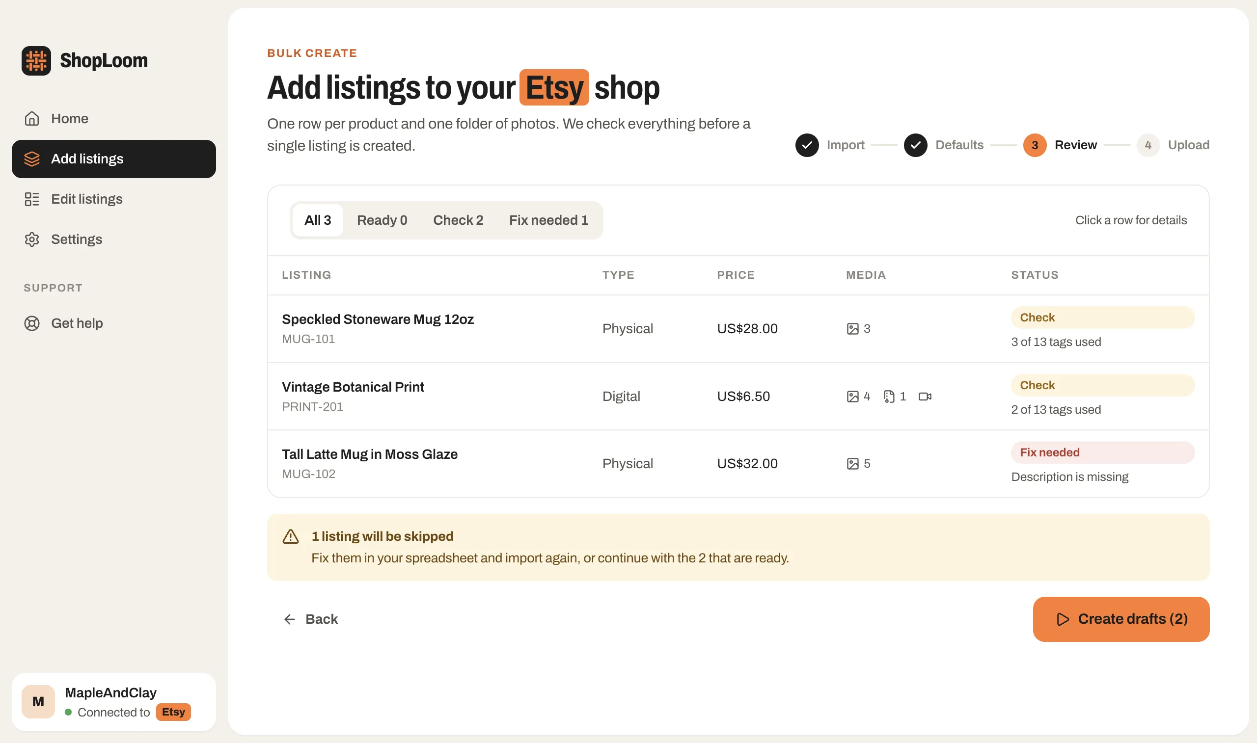The width and height of the screenshot is (1257, 743).
Task: Click the Check badge for MUG-101
Action: [1102, 318]
